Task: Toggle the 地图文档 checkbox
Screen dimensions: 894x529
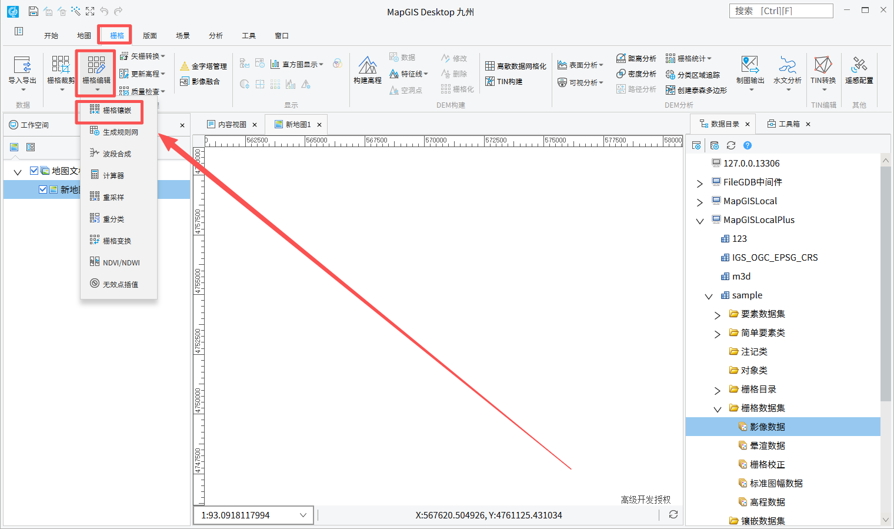Action: 34,171
